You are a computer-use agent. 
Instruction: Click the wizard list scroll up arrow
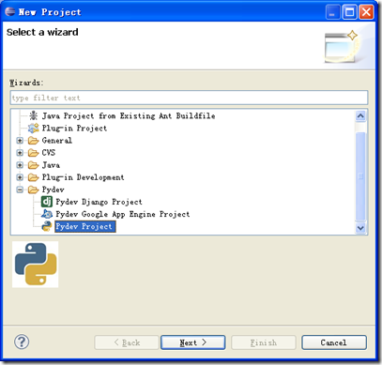[x=360, y=116]
